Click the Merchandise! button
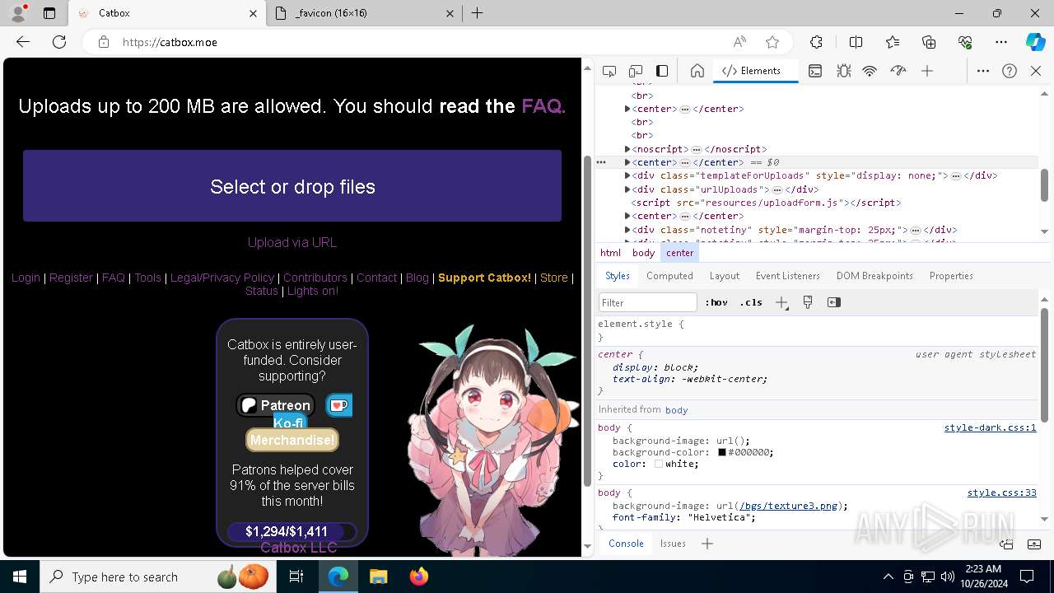Screen dimensions: 1054x593 292,440
